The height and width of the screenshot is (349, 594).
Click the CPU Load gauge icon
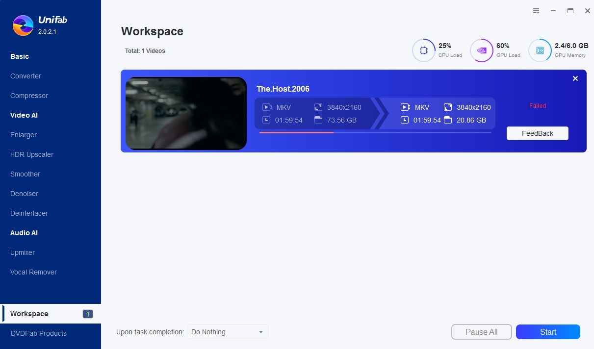pos(424,50)
